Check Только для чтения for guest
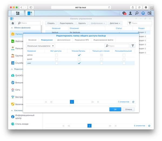This screenshot has height=141, width=162. point(102,59)
